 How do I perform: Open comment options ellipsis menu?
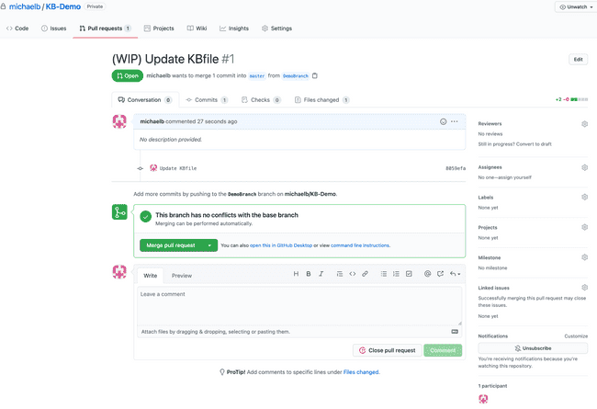click(x=455, y=121)
